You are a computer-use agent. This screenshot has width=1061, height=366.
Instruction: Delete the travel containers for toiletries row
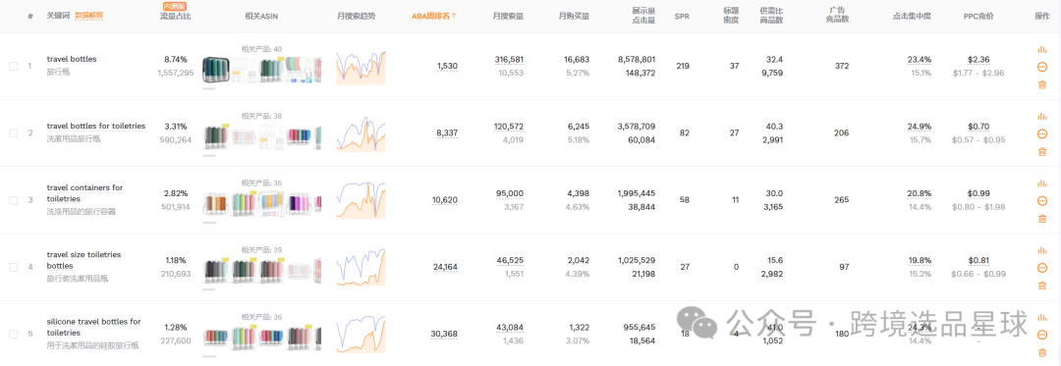click(1042, 218)
